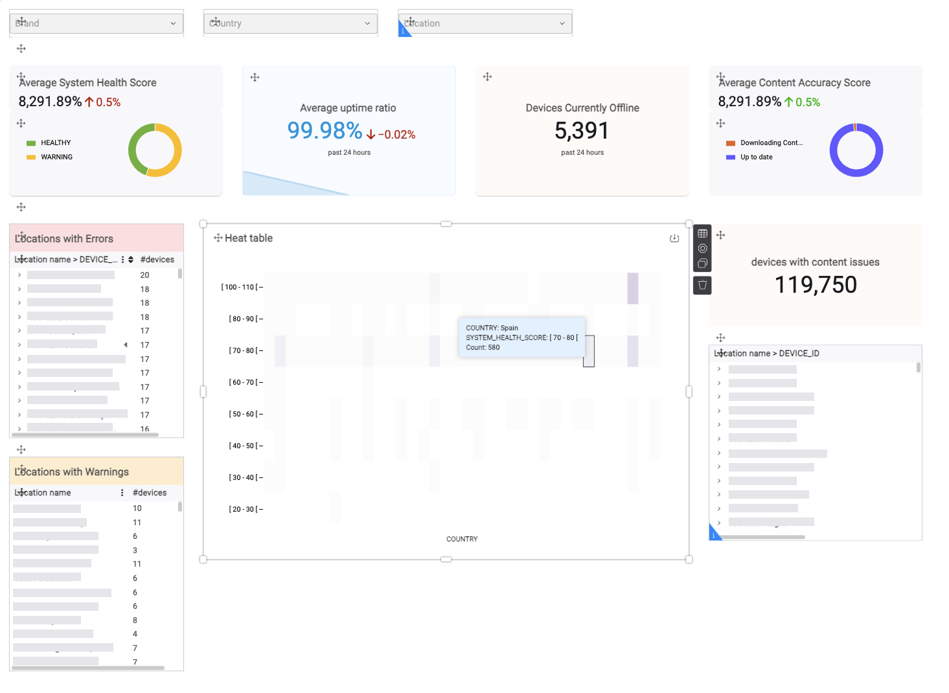Click move handle of Heat table widget

click(218, 238)
